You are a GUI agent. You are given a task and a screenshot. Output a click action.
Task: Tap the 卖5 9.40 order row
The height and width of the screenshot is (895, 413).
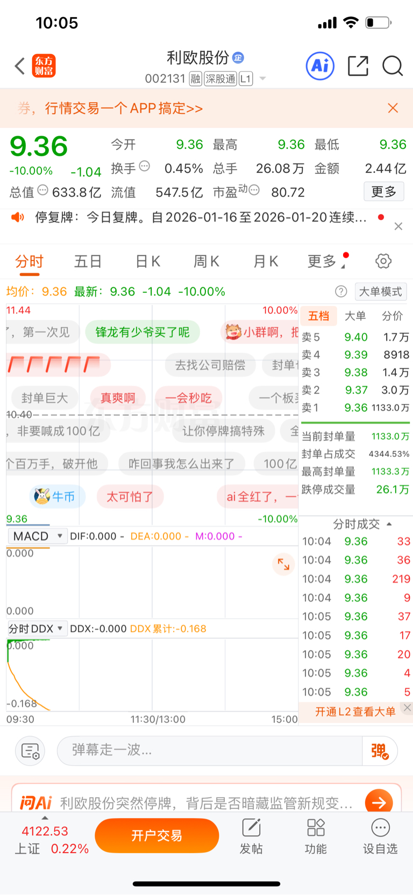(355, 337)
